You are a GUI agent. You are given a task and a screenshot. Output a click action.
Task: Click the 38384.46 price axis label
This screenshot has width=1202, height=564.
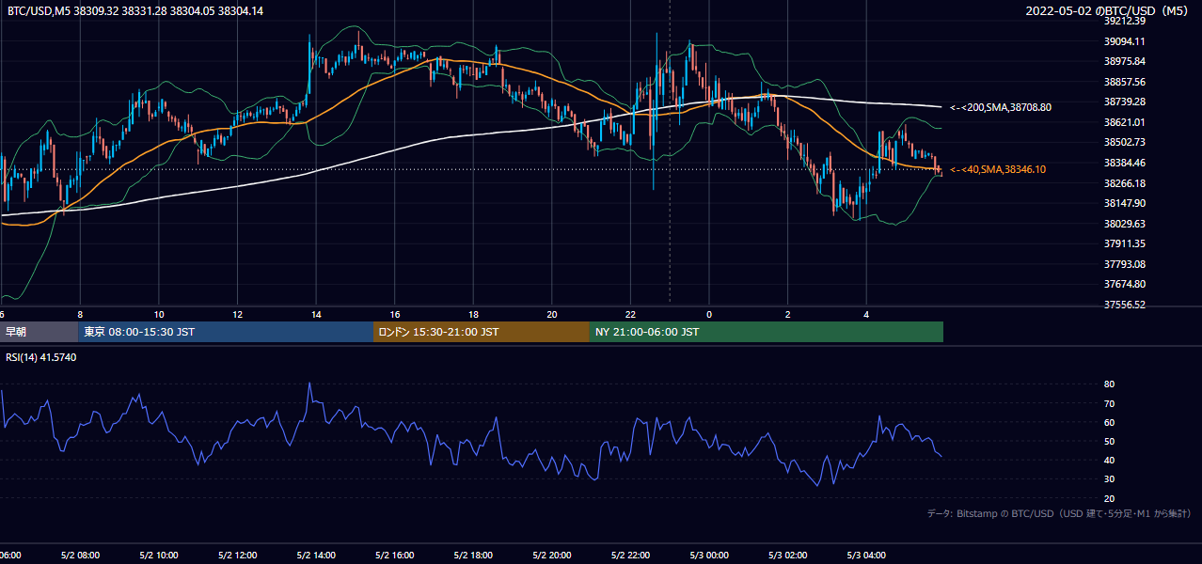point(1125,163)
